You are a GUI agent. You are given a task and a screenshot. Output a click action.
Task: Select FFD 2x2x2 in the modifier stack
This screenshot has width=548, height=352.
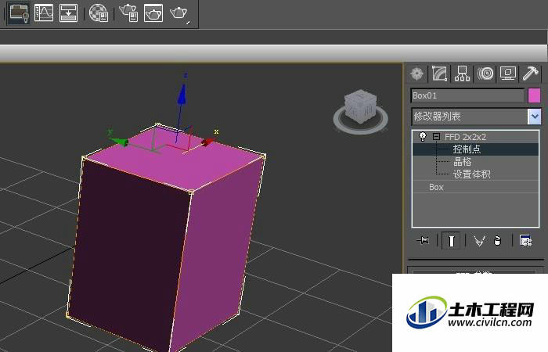[x=465, y=137]
